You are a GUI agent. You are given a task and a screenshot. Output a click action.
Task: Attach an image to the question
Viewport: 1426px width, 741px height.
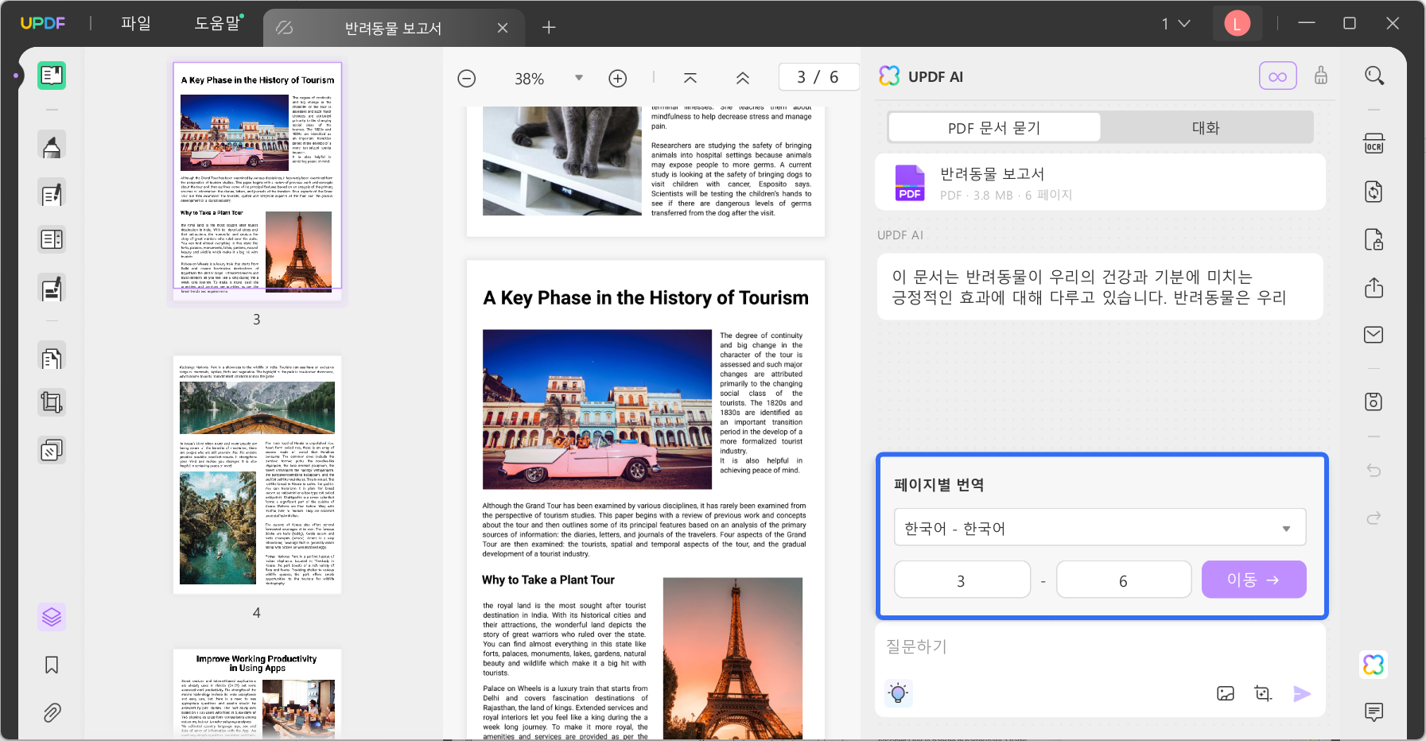click(x=1226, y=694)
